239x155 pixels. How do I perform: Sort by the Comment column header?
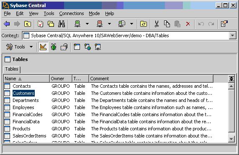[x=151, y=79]
